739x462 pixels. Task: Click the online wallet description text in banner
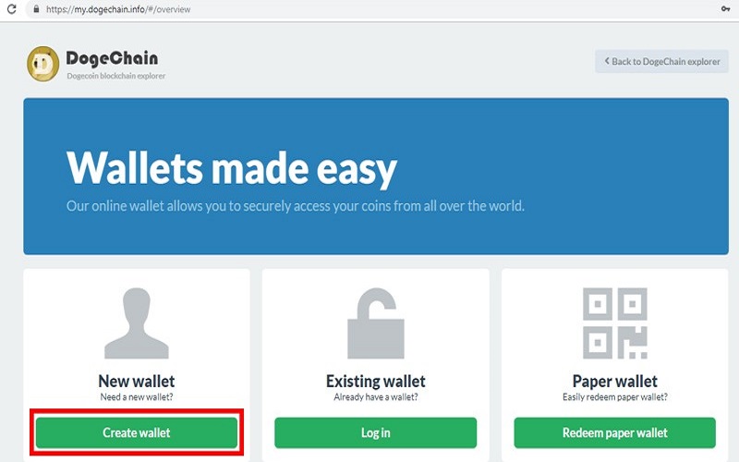tap(296, 206)
